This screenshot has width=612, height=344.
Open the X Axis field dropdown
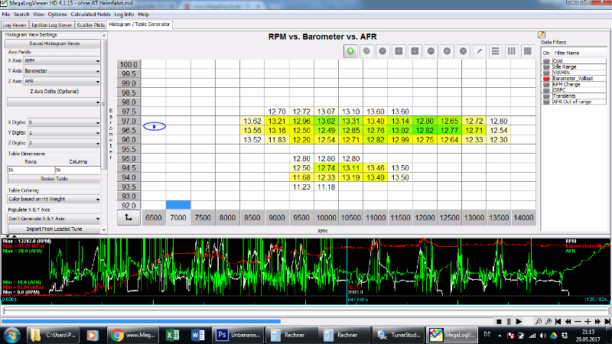[x=63, y=60]
